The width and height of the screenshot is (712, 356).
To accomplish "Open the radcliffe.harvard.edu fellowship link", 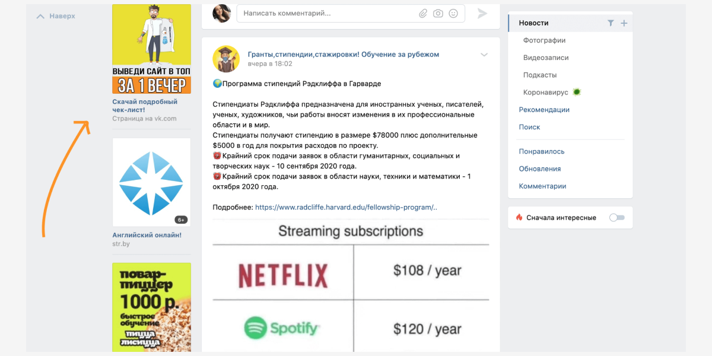I will pos(346,208).
